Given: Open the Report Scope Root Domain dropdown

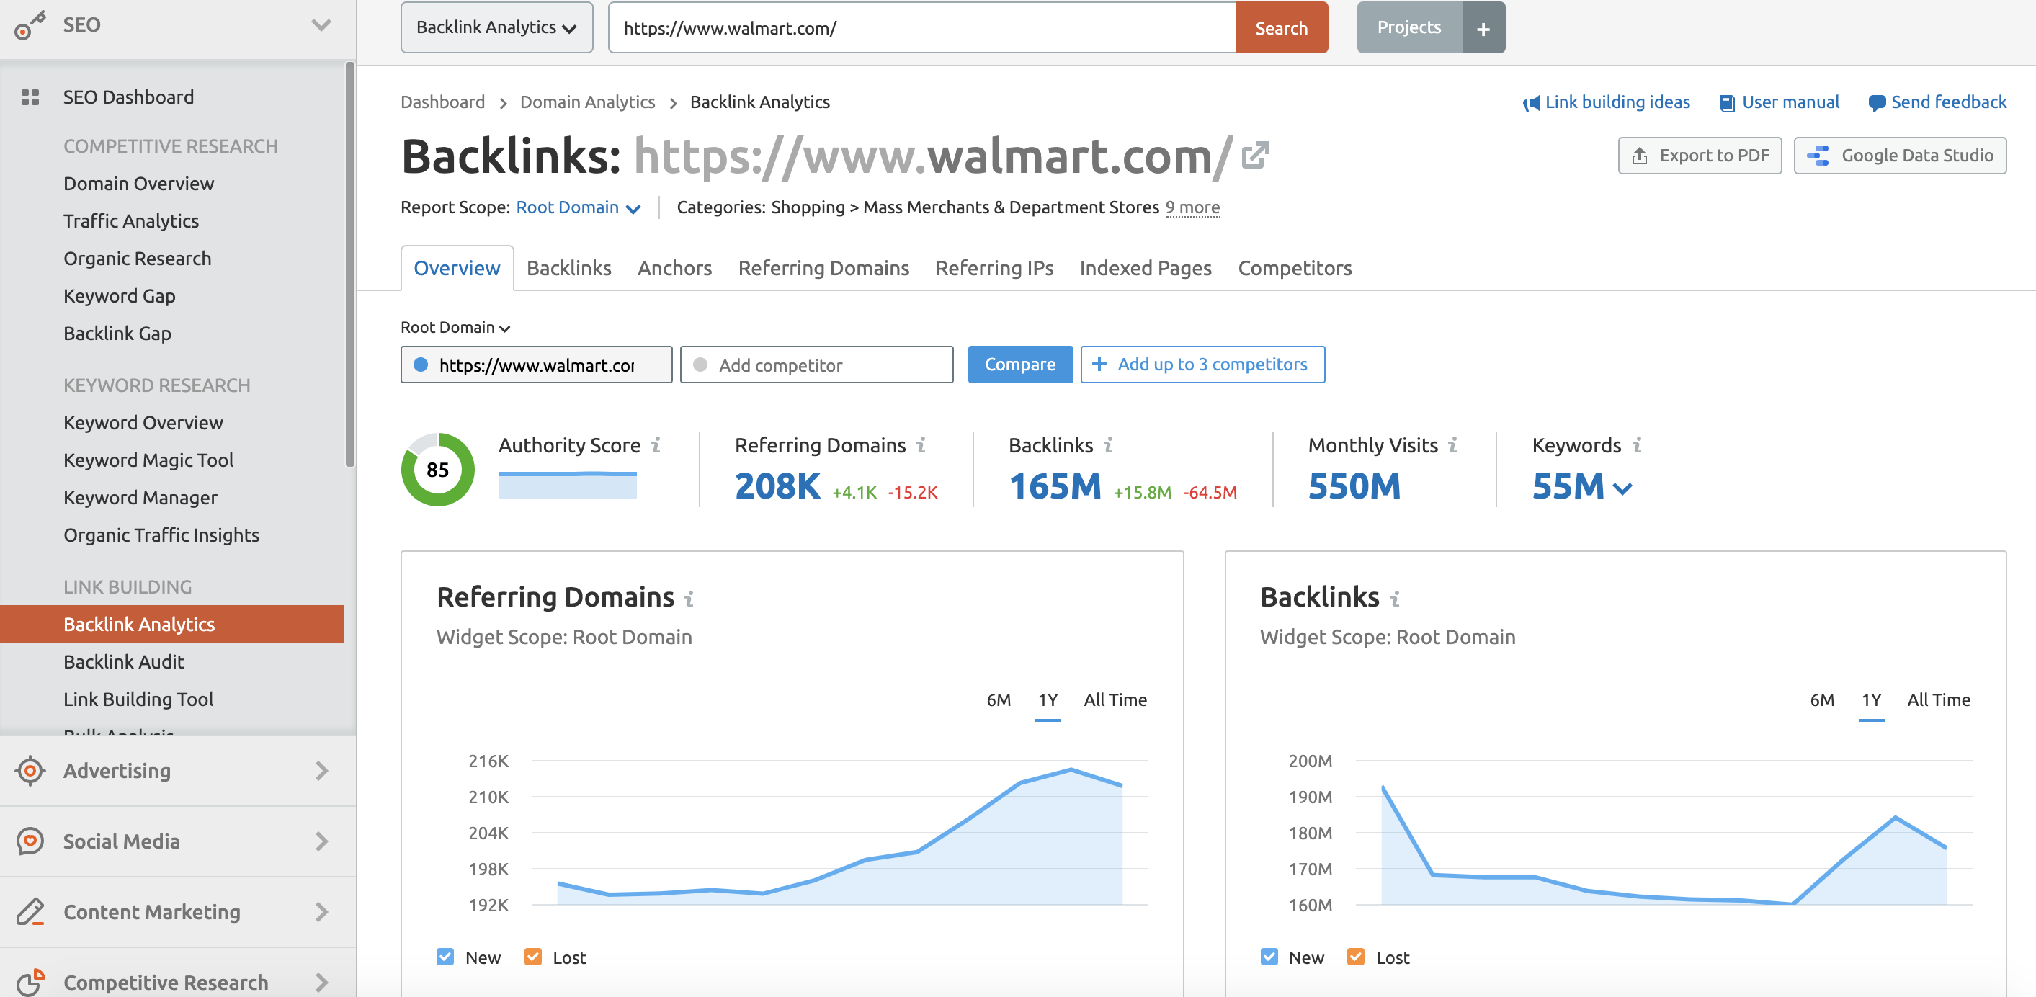Looking at the screenshot, I should click(x=578, y=207).
